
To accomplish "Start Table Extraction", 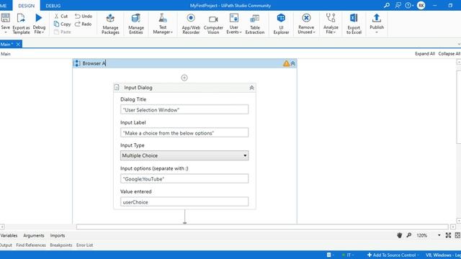I will (255, 24).
